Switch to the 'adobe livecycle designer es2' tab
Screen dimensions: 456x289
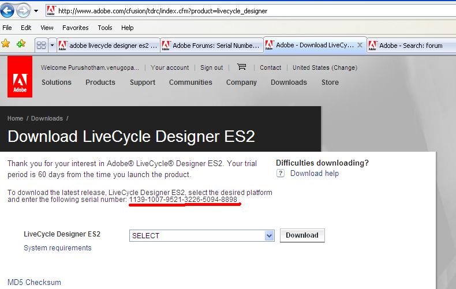pyautogui.click(x=108, y=46)
